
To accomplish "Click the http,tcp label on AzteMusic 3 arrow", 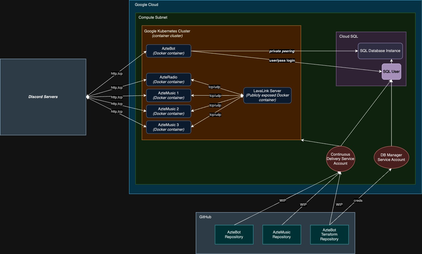I will point(117,111).
